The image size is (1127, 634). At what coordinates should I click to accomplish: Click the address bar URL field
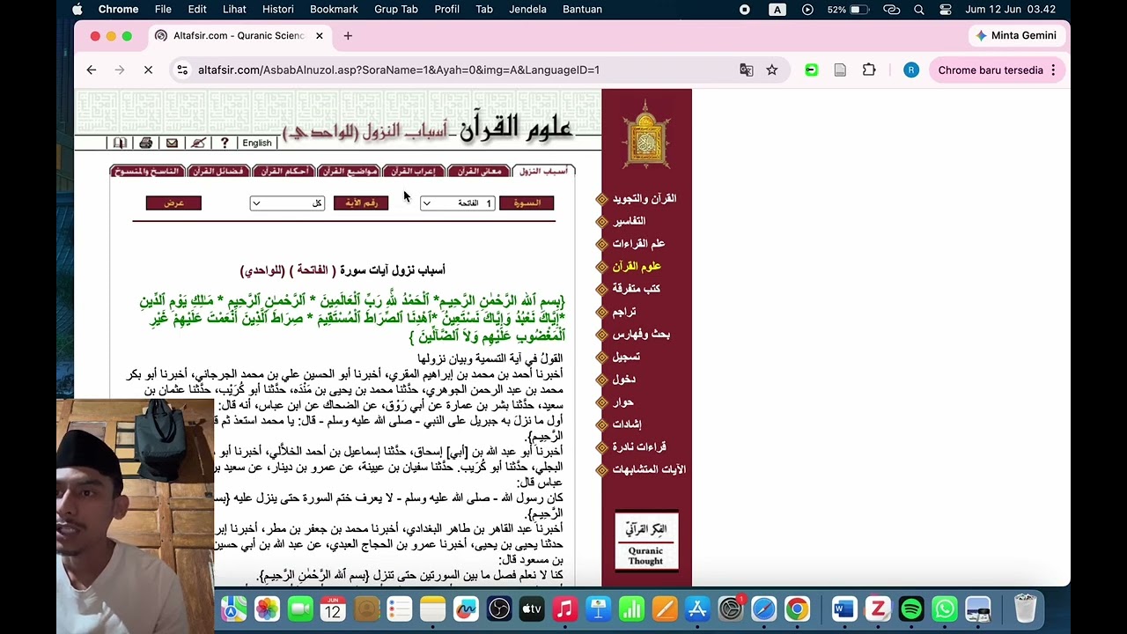[458, 70]
